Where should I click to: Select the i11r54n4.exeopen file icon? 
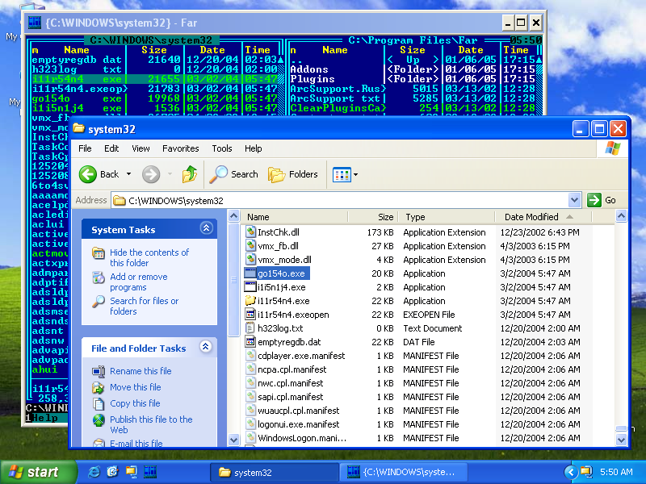(x=250, y=315)
